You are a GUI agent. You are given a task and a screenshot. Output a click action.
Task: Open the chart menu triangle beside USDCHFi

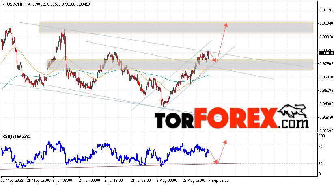coord(4,4)
